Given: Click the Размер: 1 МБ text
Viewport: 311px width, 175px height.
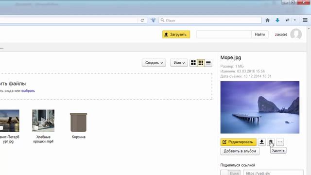Looking at the screenshot, I should 232,66.
